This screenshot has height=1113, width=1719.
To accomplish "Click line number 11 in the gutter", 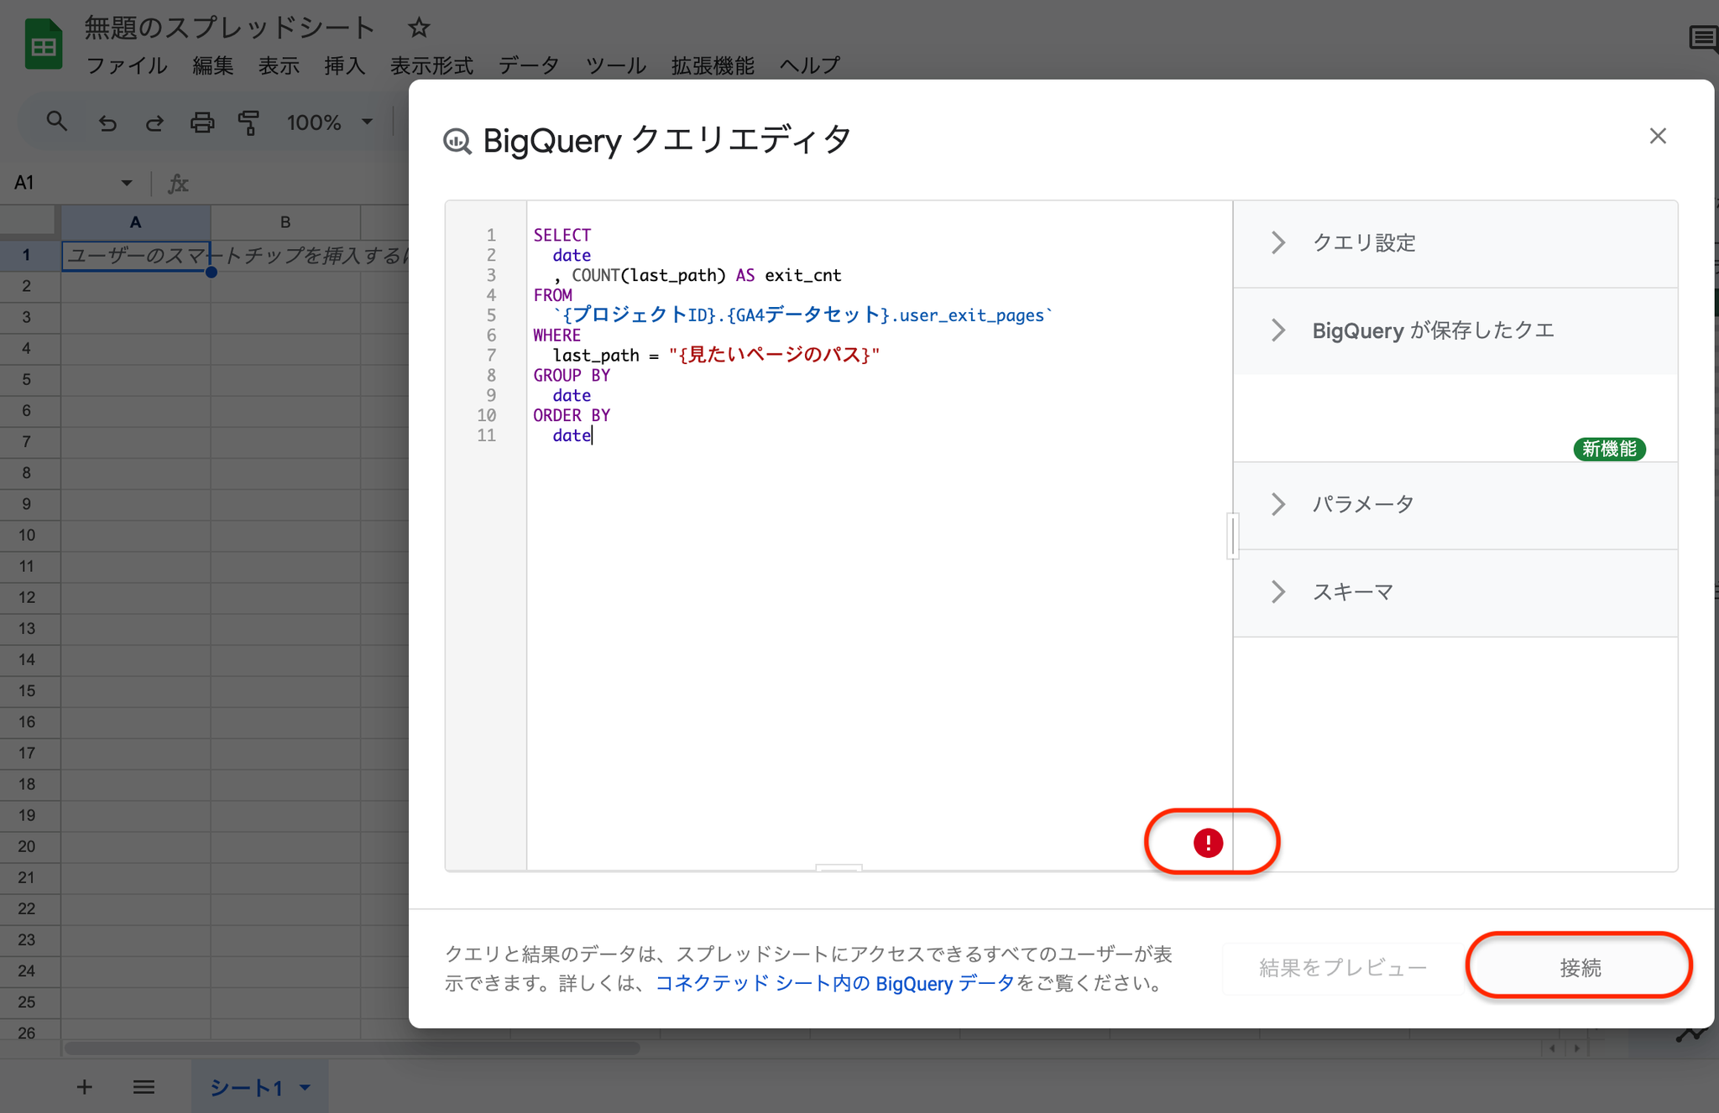I will [x=486, y=435].
